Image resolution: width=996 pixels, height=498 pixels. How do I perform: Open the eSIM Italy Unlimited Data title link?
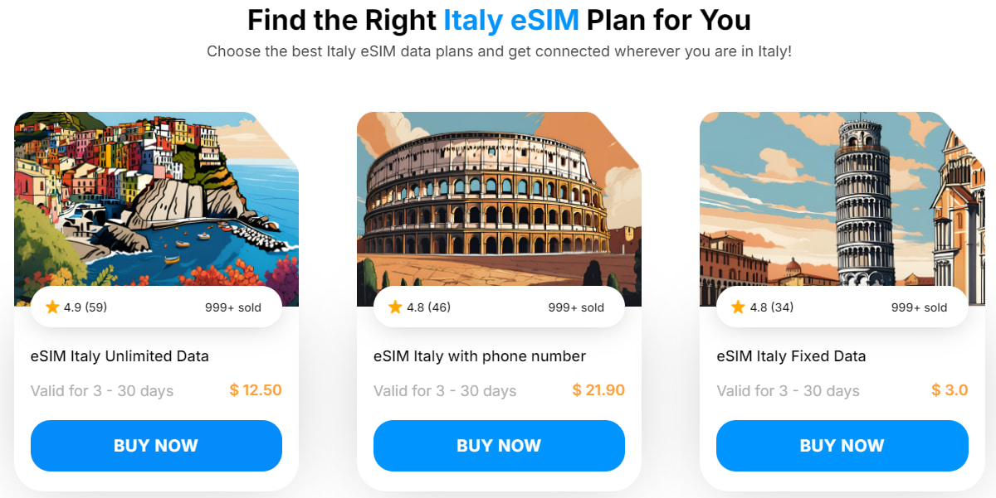(x=119, y=356)
